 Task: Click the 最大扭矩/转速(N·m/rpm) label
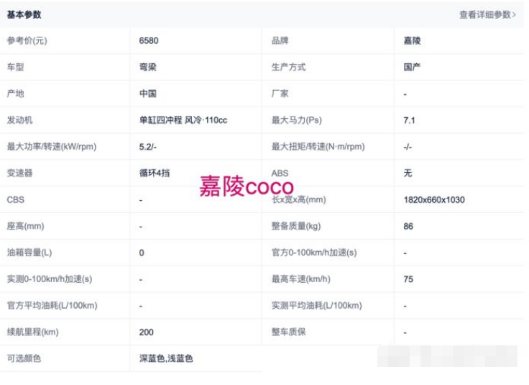(318, 147)
